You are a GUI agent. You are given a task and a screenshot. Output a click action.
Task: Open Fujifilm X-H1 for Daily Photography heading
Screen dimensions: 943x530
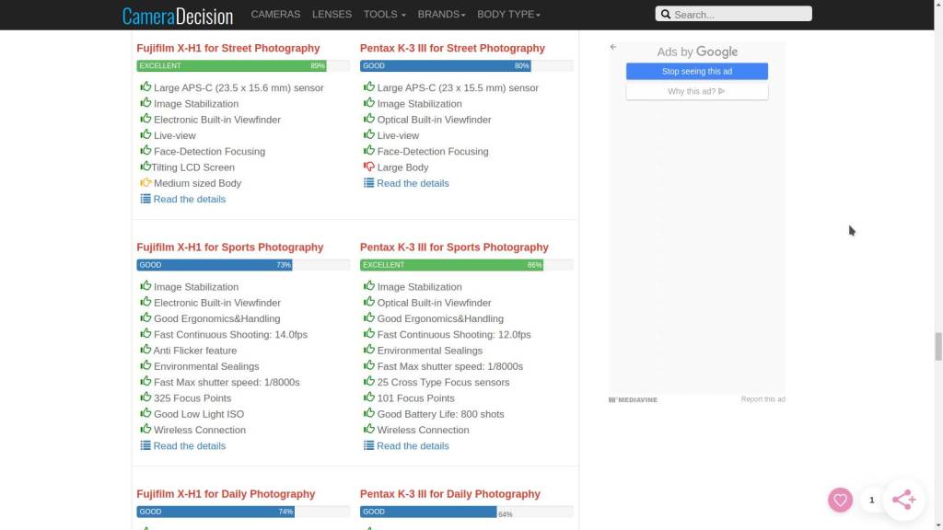coord(226,494)
